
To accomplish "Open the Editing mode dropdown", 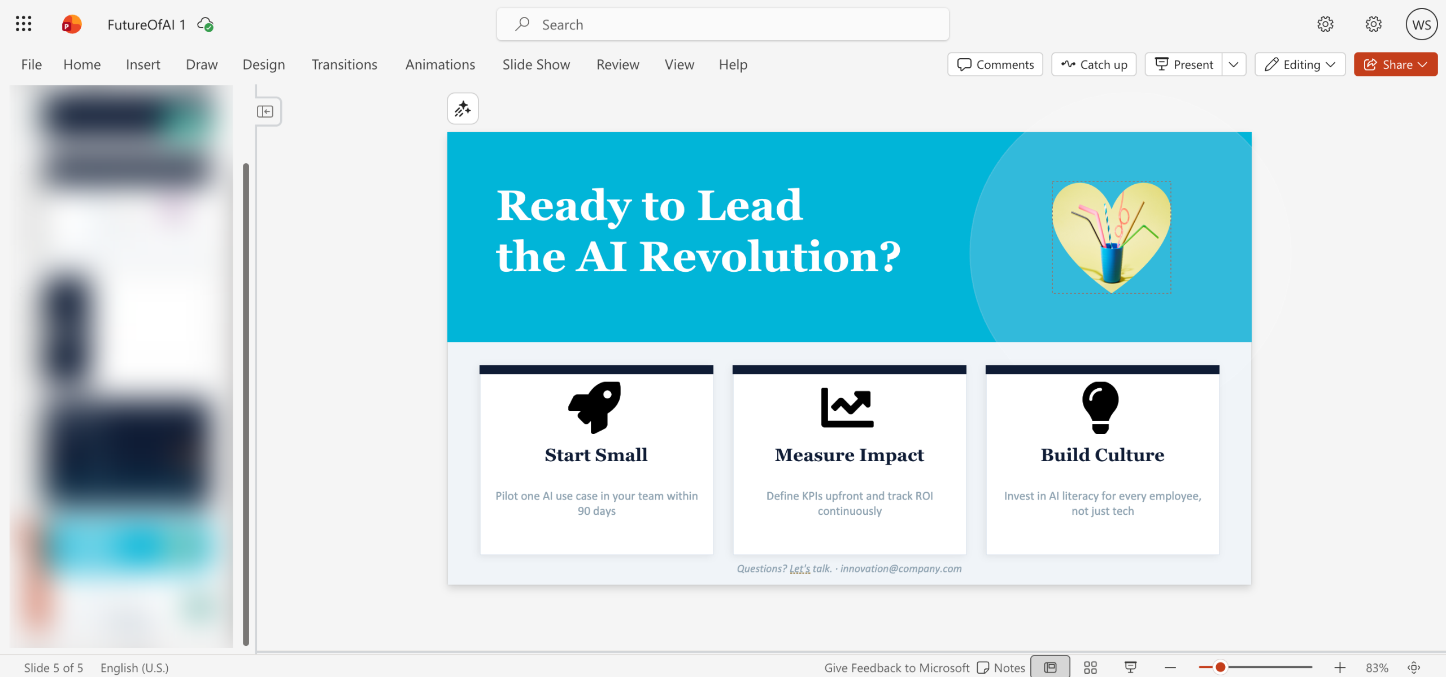I will 1300,64.
